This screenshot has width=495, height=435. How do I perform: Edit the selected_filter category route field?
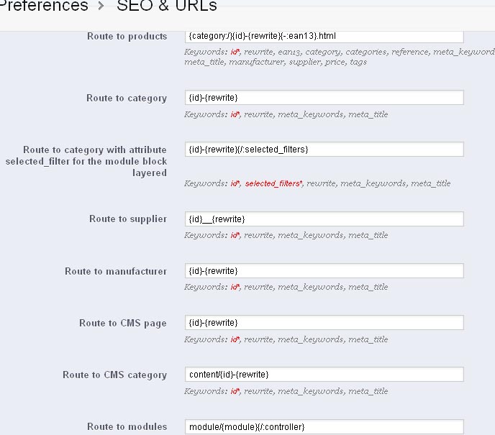324,150
